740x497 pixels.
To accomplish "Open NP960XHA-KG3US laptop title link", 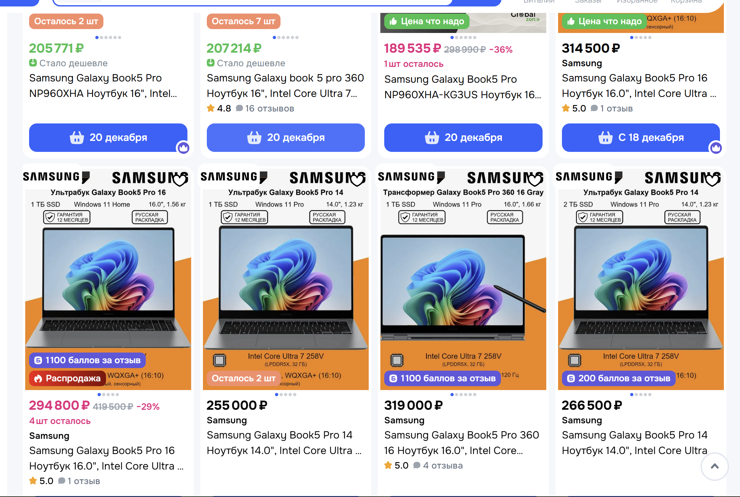I will 463,87.
